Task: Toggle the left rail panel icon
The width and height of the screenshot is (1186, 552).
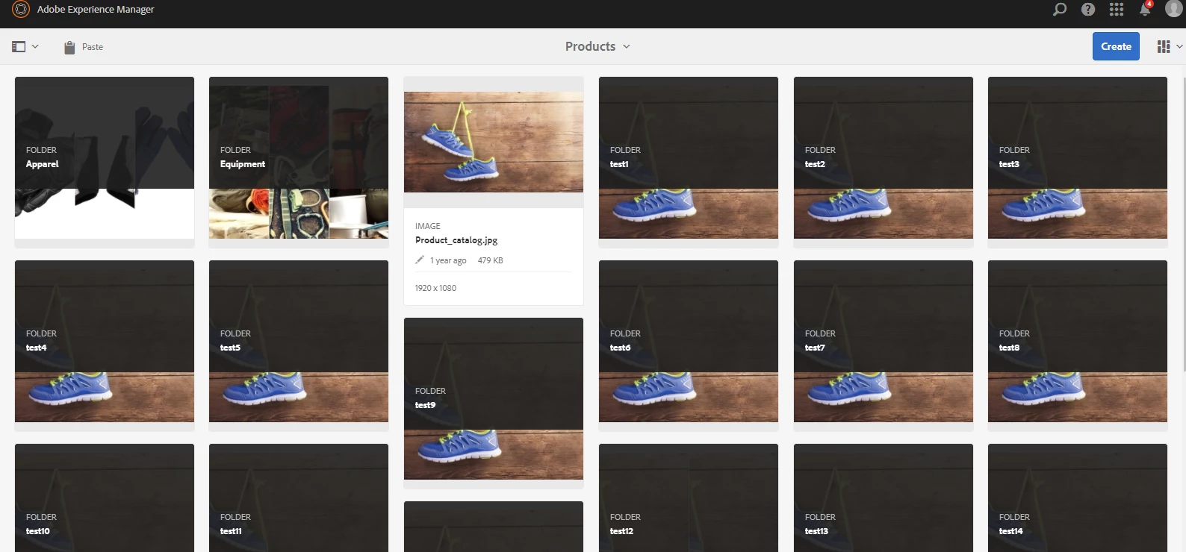Action: [19, 46]
